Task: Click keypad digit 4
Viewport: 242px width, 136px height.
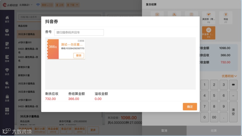Action: click(x=204, y=96)
